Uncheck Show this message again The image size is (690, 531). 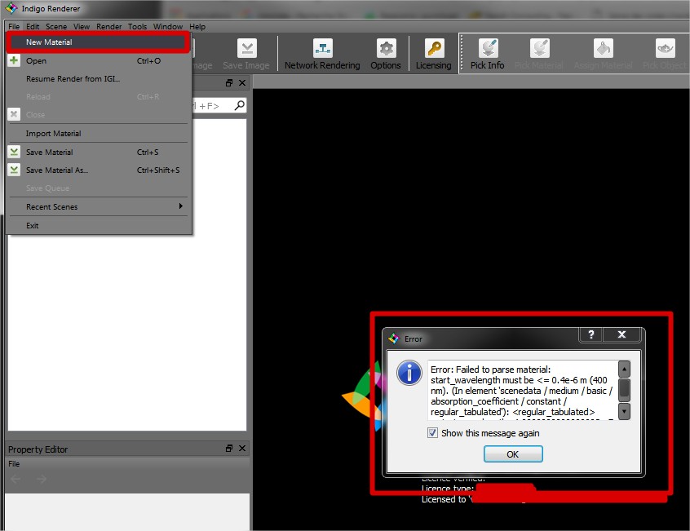[432, 433]
